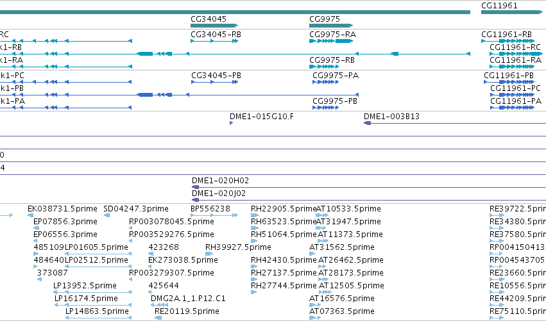Click the EK038731.5prime EST label
The width and height of the screenshot is (546, 321).
pyautogui.click(x=62, y=209)
